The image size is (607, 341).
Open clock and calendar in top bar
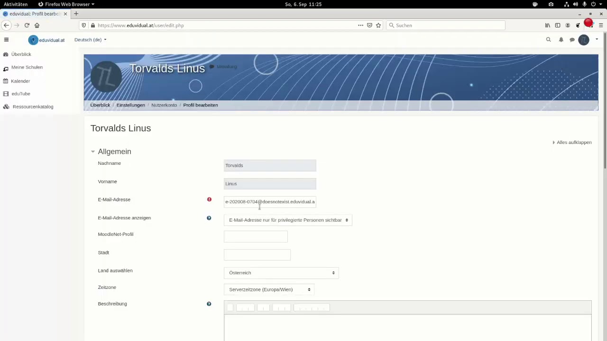[x=303, y=4]
